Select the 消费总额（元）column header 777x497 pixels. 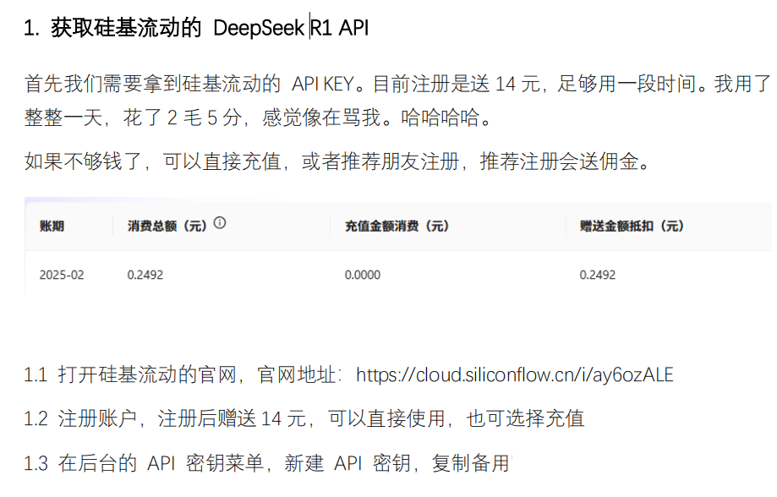(x=167, y=226)
